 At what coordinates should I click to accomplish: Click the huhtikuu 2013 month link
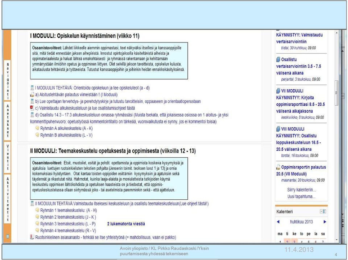click(x=301, y=222)
